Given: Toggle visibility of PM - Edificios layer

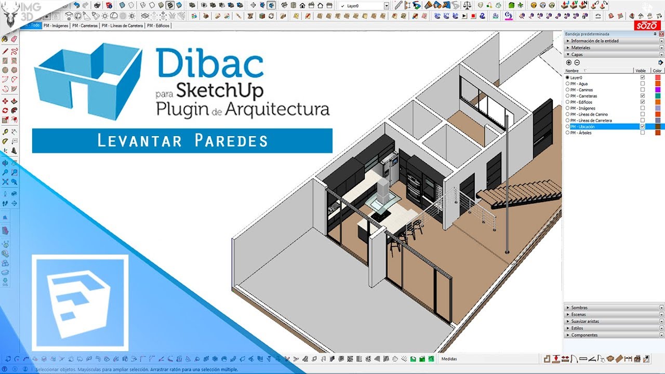Looking at the screenshot, I should tap(643, 102).
